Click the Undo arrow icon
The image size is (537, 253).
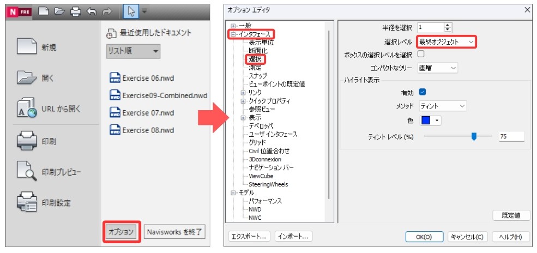pos(92,11)
